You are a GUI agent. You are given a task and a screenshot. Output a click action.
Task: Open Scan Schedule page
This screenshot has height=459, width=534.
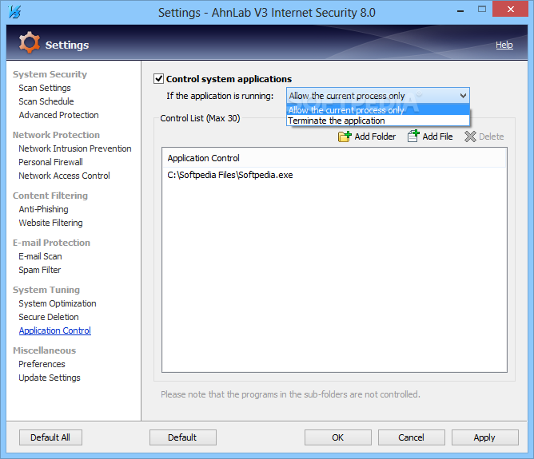point(46,101)
